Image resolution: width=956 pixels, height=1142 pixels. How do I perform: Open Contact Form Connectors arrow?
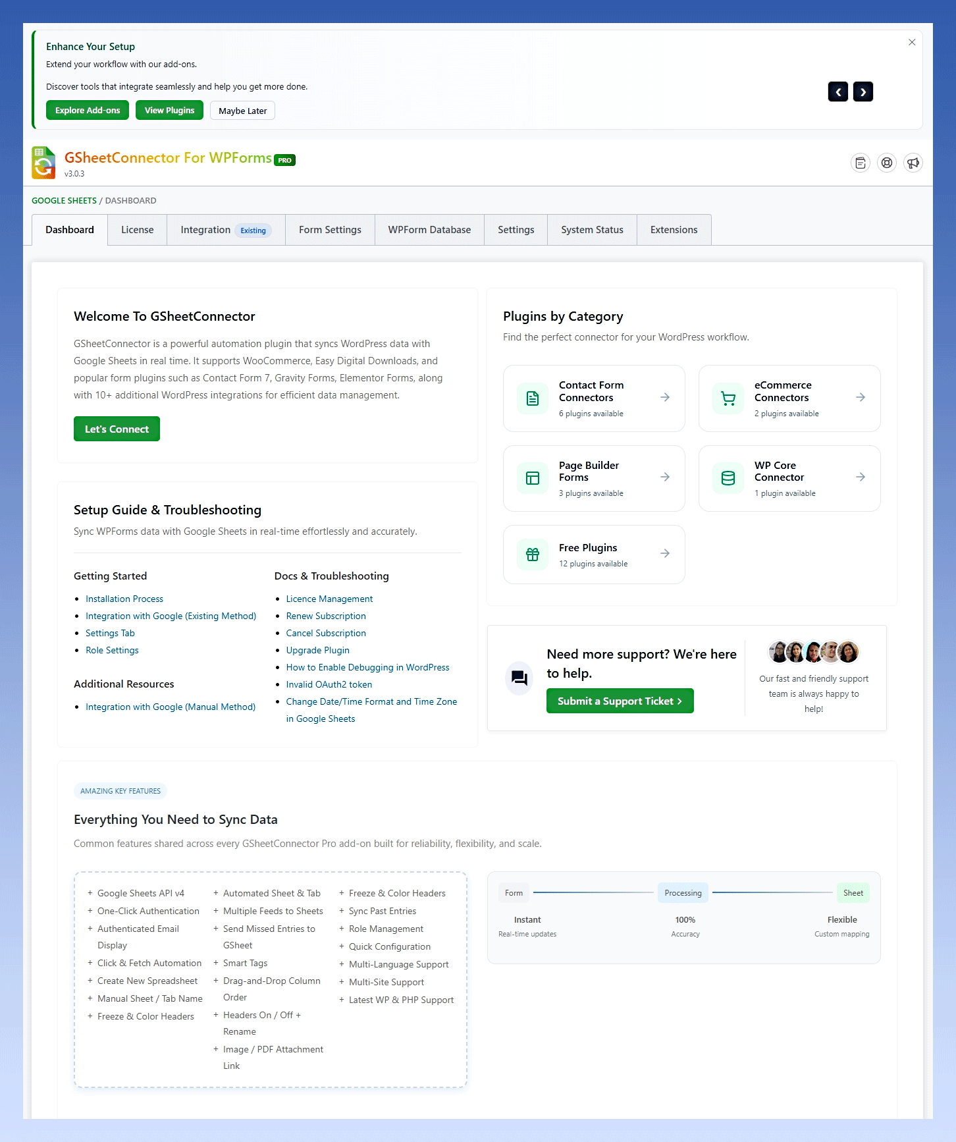point(665,397)
